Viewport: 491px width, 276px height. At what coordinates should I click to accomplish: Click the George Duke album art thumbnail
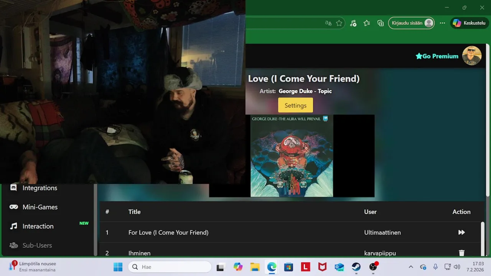point(292,156)
